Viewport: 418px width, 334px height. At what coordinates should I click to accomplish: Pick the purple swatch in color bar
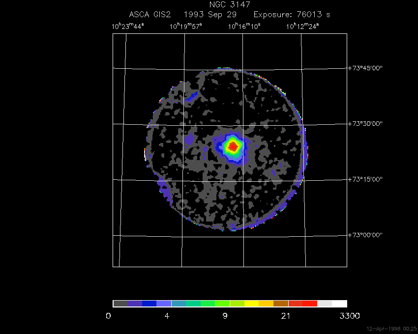(x=135, y=304)
